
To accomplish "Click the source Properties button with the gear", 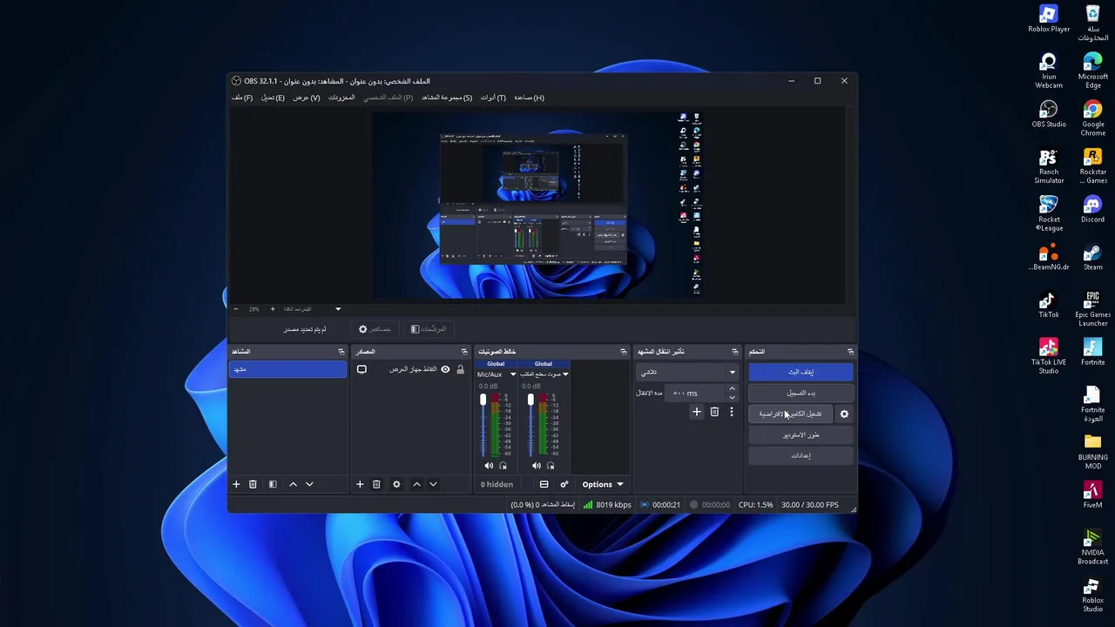I will coord(375,329).
